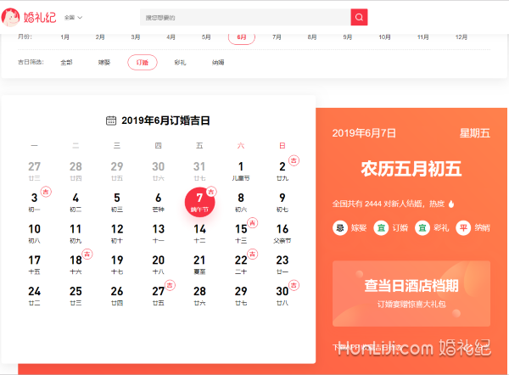This screenshot has height=375, width=509.
Task: Click the calendar icon beside 2019年6月订婚吉日
Action: pyautogui.click(x=111, y=120)
